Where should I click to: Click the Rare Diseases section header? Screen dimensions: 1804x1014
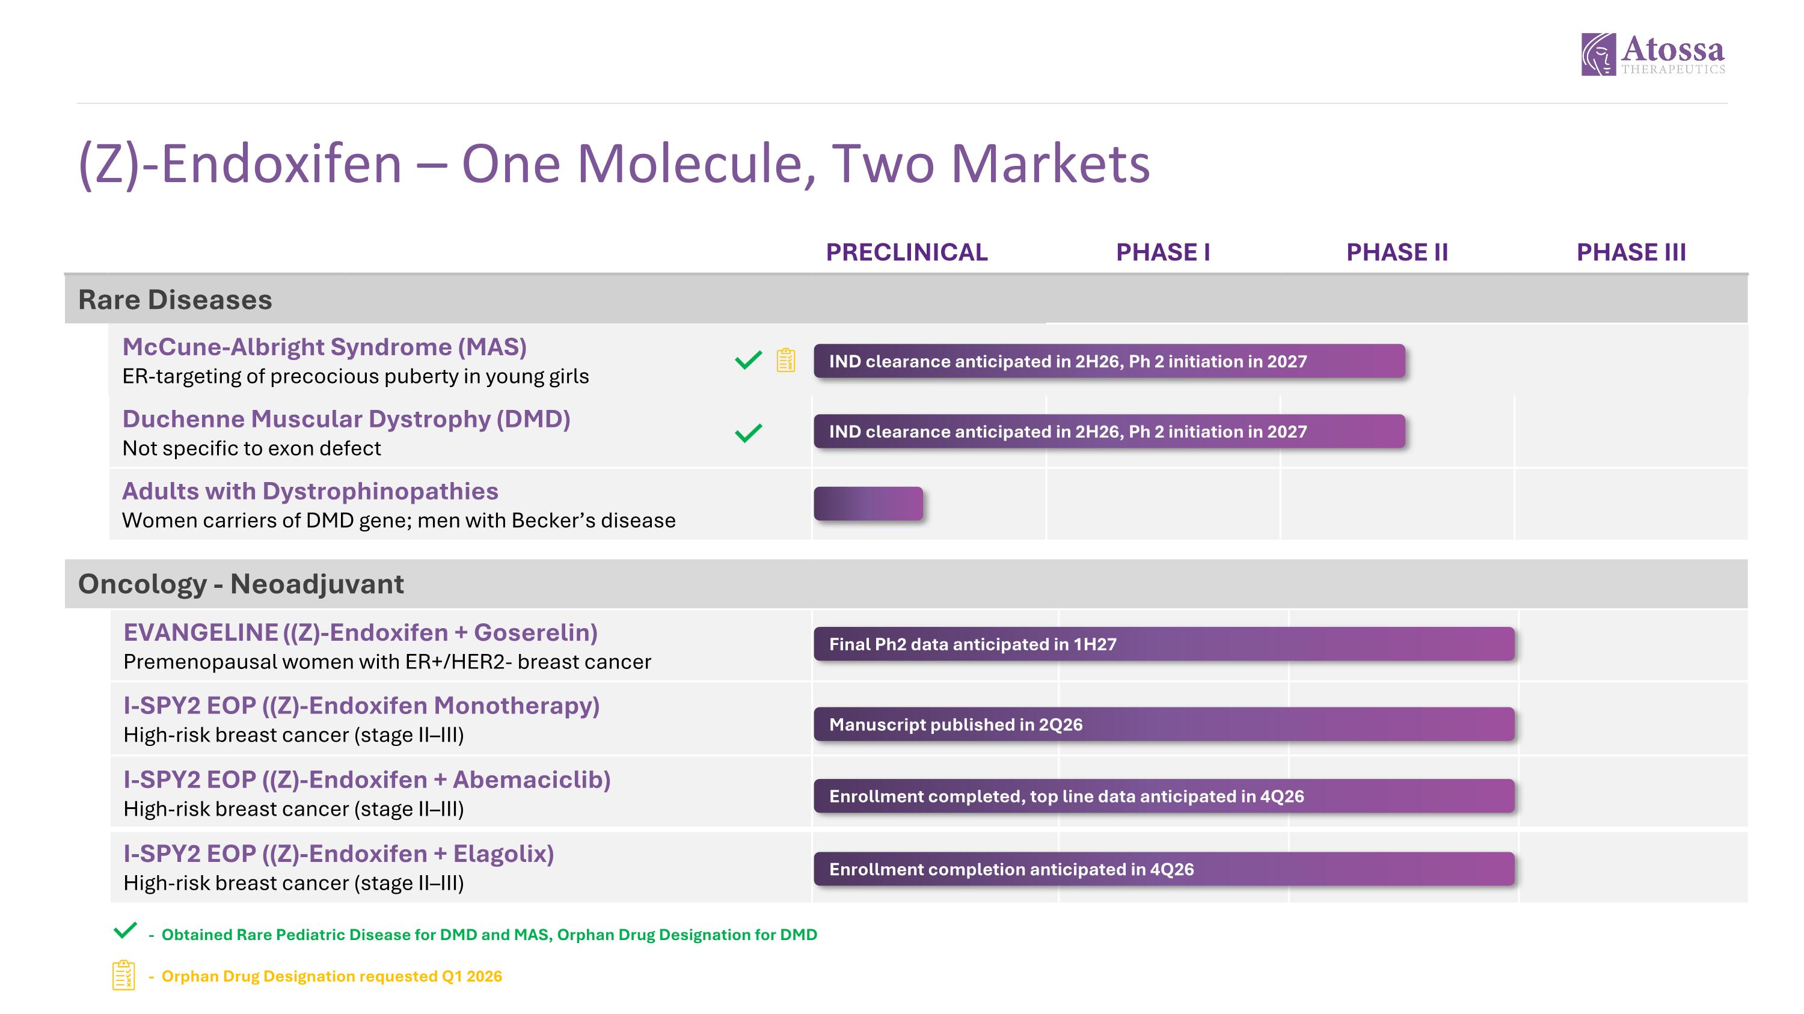(906, 299)
